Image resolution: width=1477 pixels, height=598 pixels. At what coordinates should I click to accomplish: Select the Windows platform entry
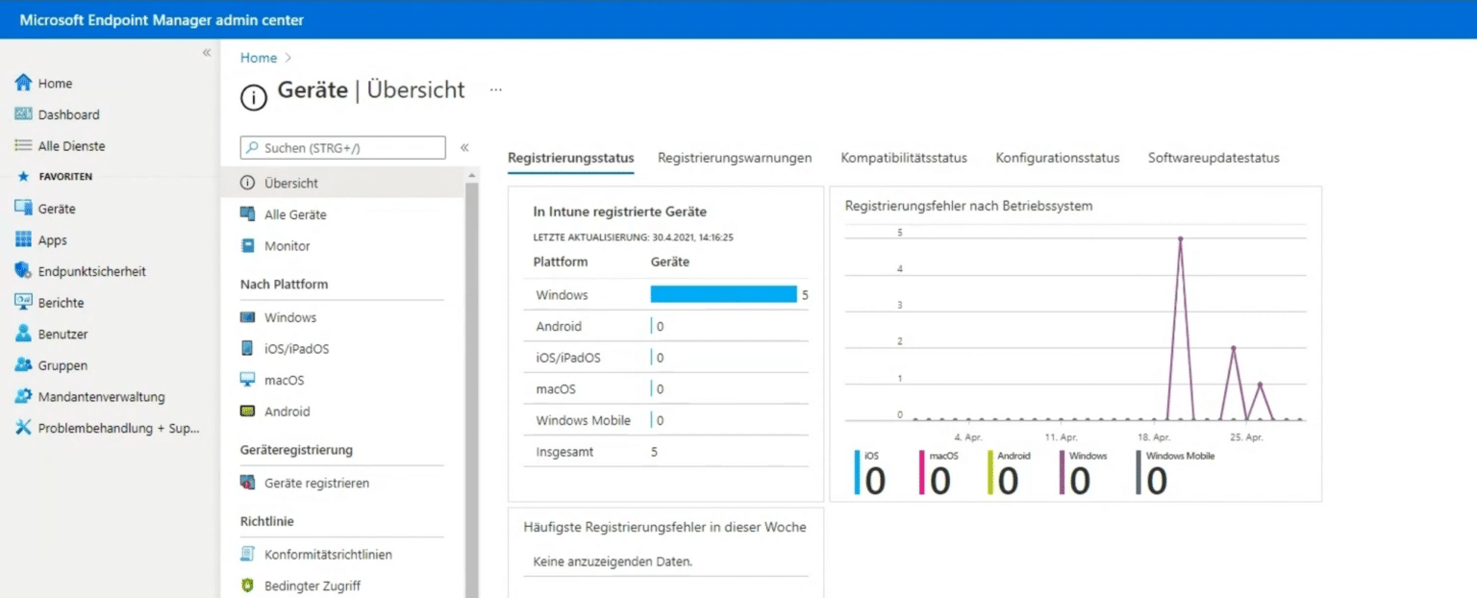click(291, 317)
